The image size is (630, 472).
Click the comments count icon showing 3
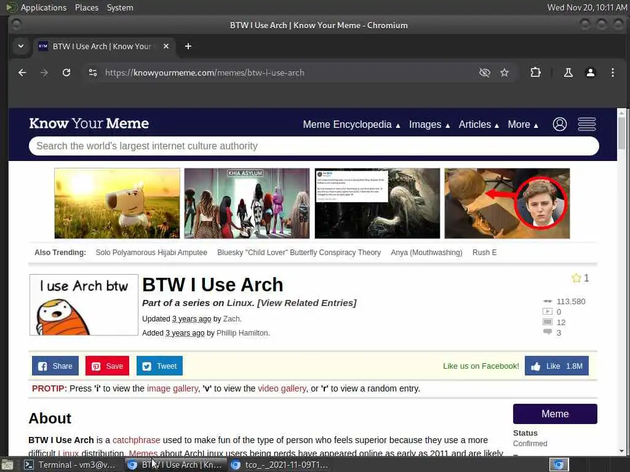tap(548, 332)
